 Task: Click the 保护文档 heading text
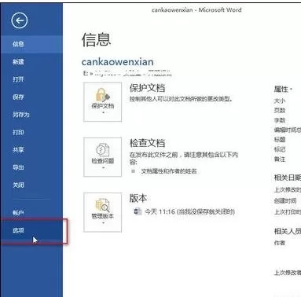coord(147,88)
